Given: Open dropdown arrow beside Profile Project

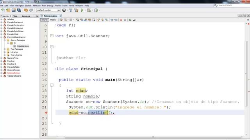Looking at the screenshot, I should [100, 10].
